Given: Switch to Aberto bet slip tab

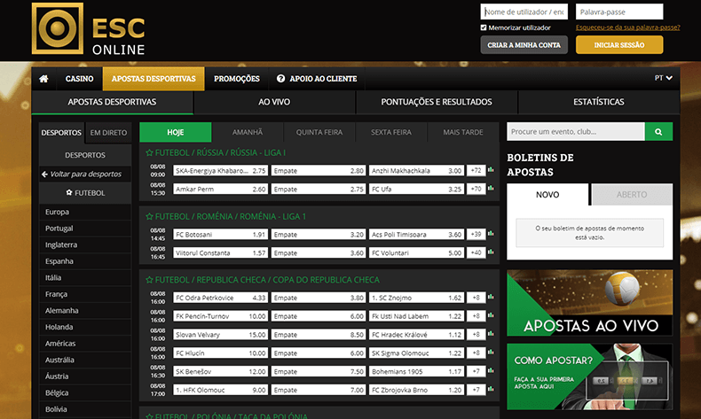Looking at the screenshot, I should tap(632, 195).
